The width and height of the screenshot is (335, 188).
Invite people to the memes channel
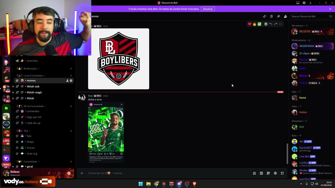(x=67, y=81)
